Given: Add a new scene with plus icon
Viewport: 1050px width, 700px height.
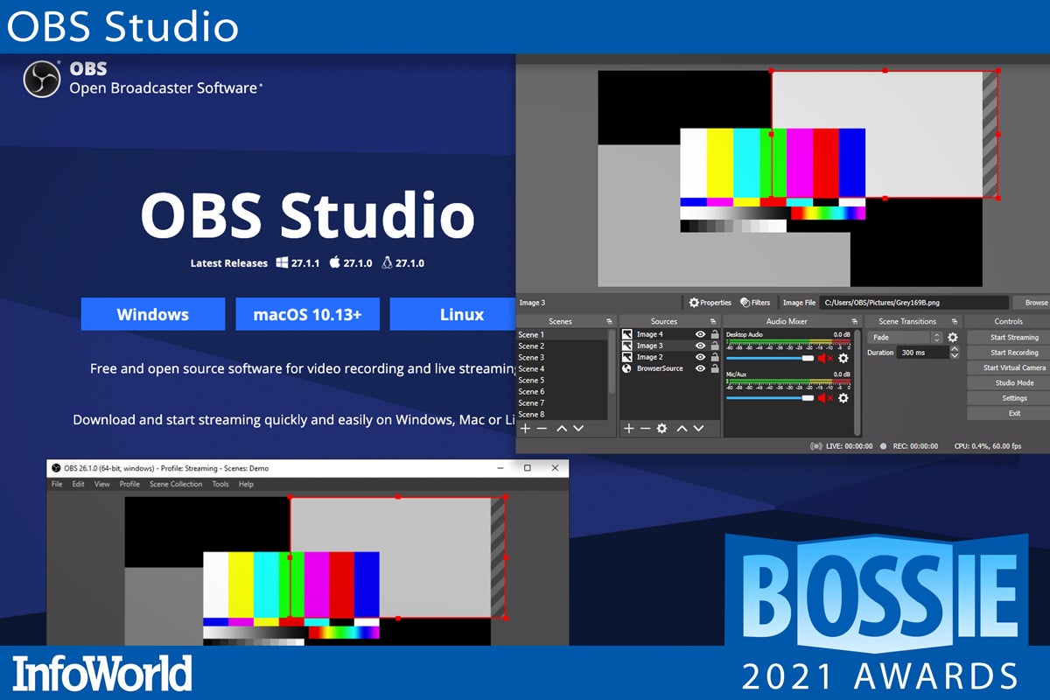Looking at the screenshot, I should pyautogui.click(x=525, y=428).
